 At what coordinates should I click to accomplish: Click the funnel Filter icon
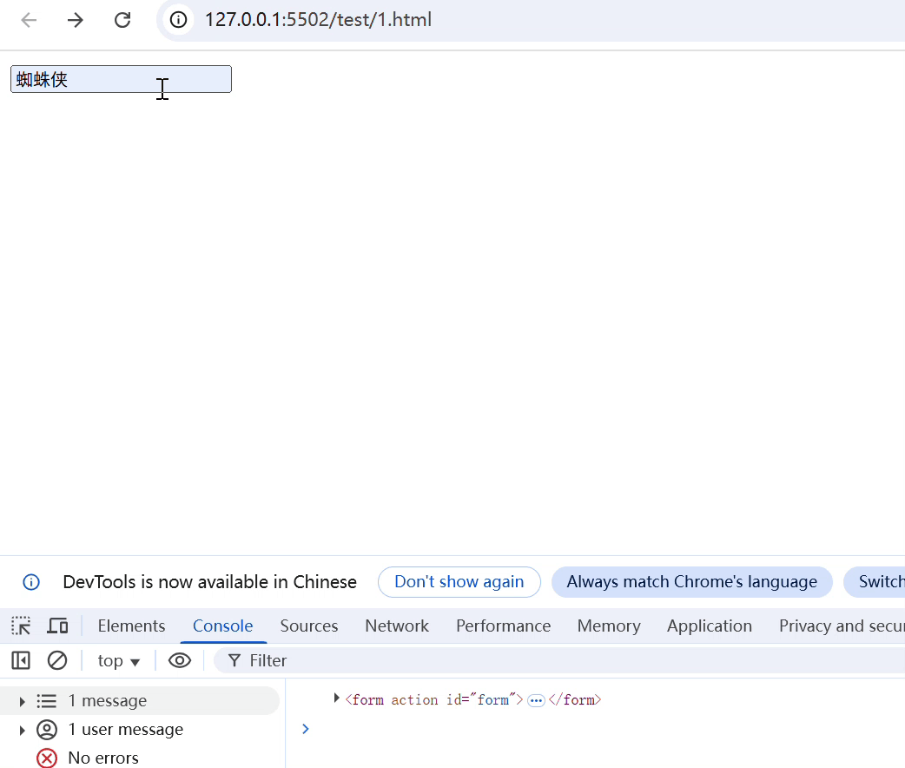[x=234, y=660]
